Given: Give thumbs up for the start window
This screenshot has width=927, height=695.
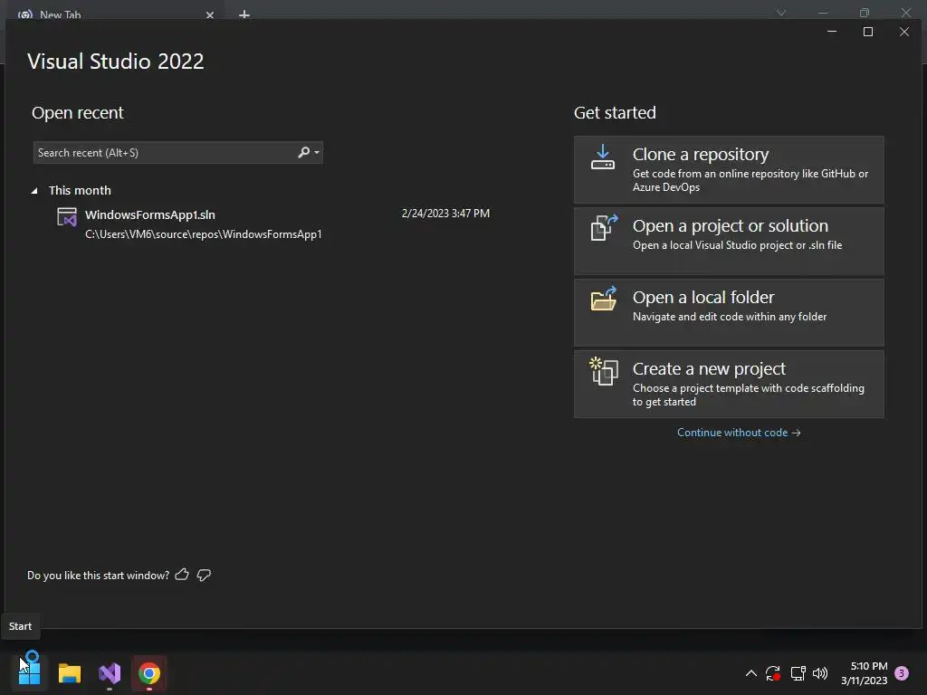Looking at the screenshot, I should [x=182, y=575].
